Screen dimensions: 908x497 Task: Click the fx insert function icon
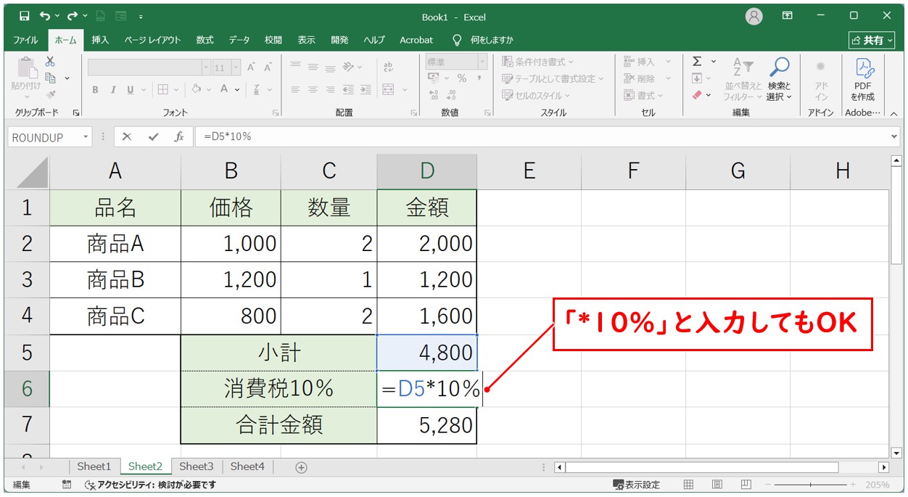coord(178,136)
